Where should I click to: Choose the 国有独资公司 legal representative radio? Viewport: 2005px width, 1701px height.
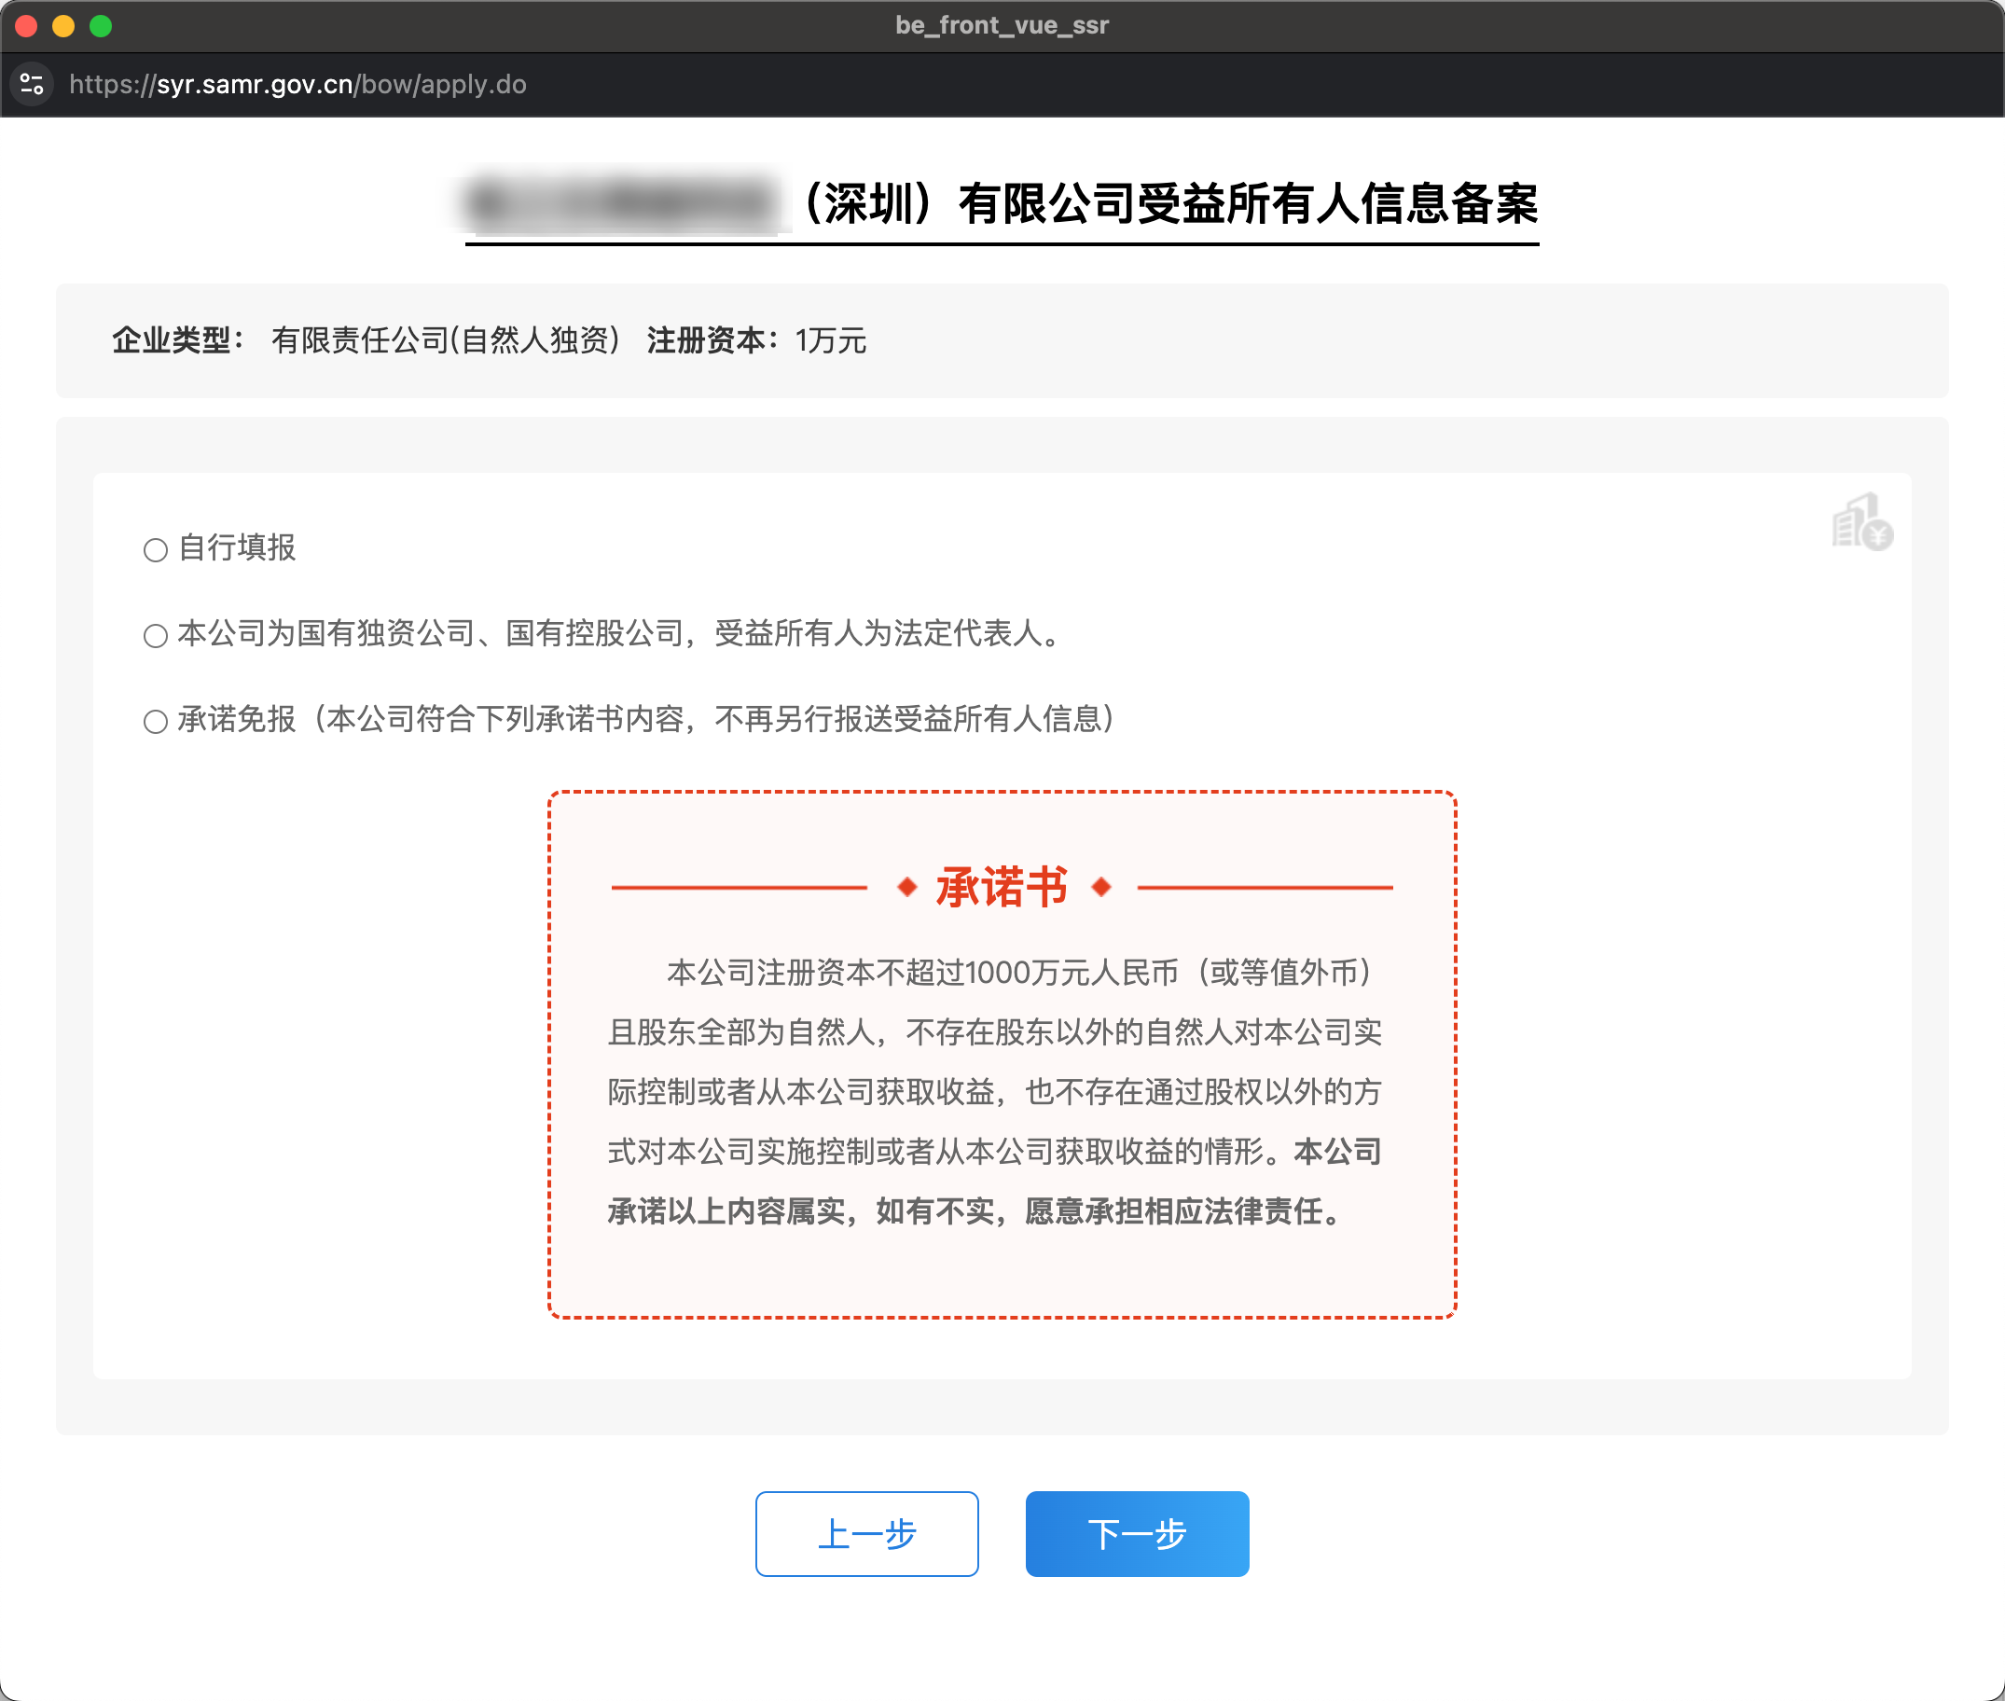tap(155, 635)
